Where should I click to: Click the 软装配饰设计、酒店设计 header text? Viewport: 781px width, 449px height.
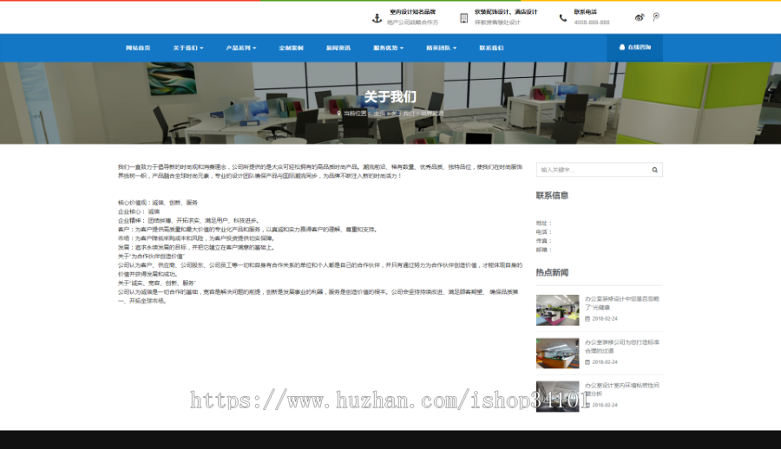[506, 12]
